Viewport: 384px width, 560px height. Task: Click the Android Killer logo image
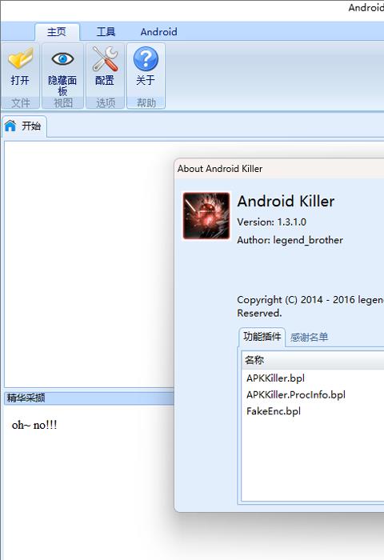tap(206, 216)
